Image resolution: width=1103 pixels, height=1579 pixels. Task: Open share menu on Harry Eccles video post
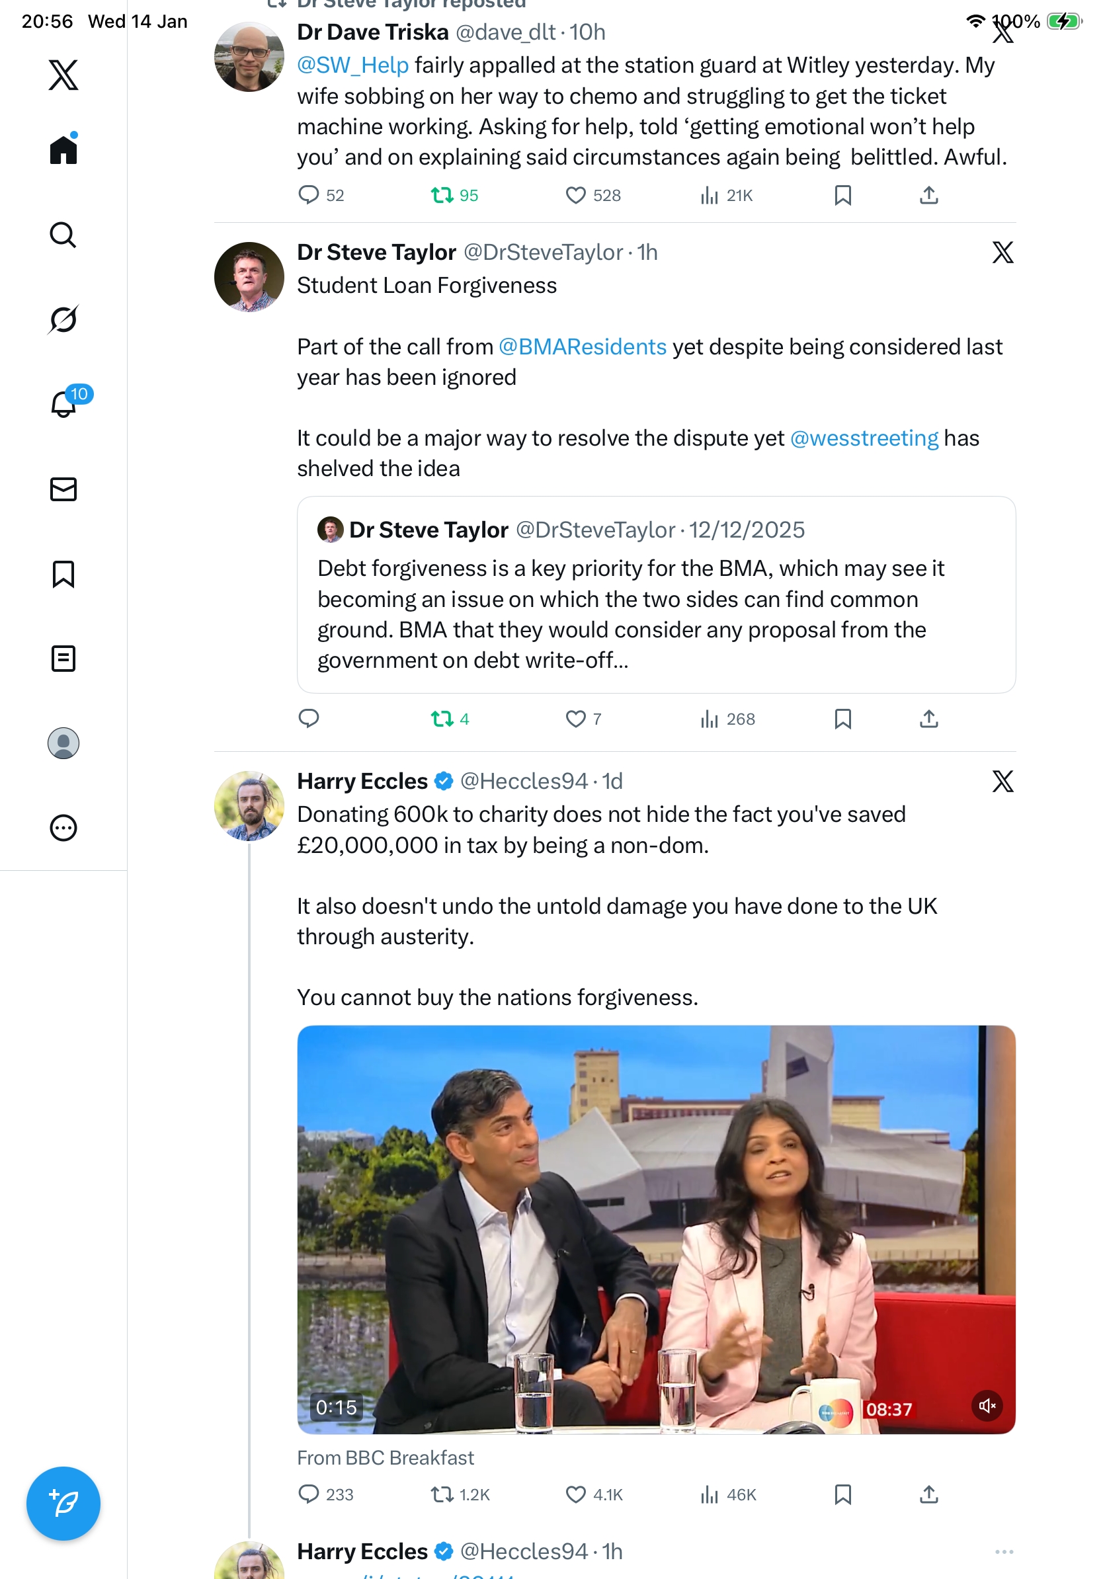click(x=928, y=1494)
